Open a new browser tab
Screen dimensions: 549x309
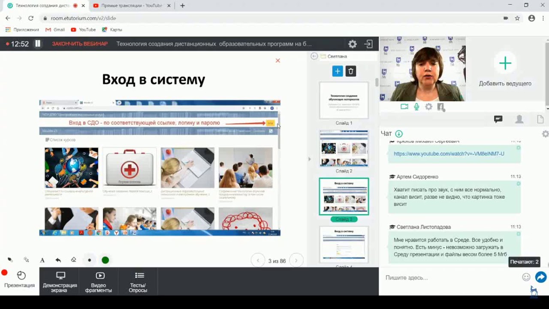pos(183,6)
